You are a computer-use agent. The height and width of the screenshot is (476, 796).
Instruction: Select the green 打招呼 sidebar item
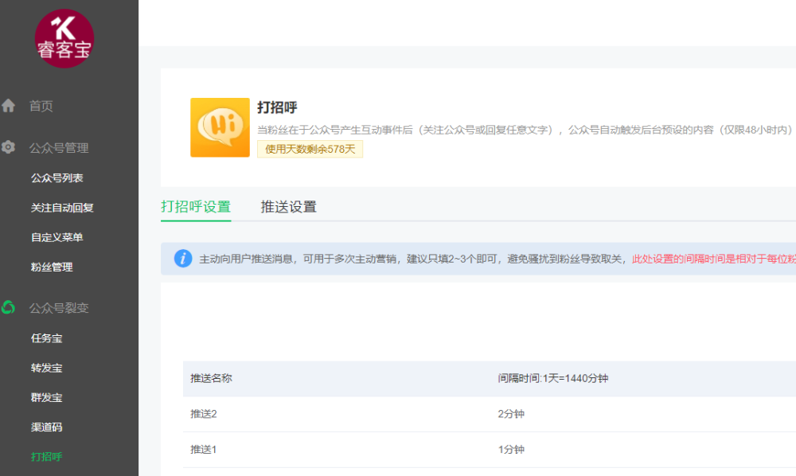click(x=47, y=457)
